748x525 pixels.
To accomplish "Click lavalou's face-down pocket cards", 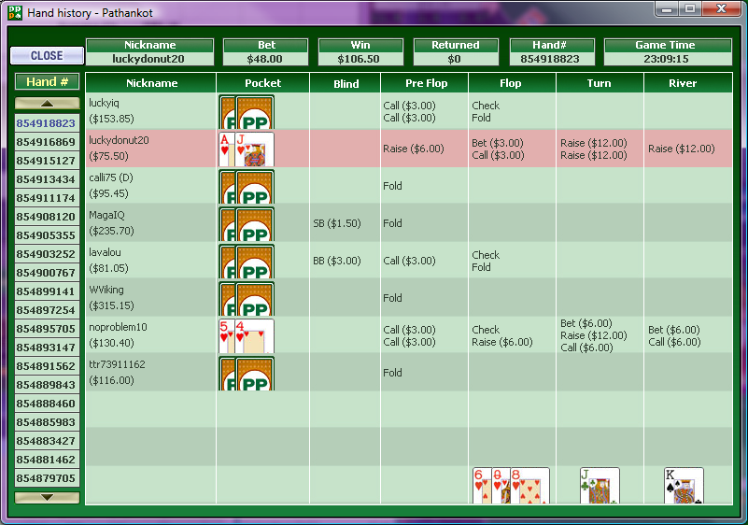I will pyautogui.click(x=247, y=261).
